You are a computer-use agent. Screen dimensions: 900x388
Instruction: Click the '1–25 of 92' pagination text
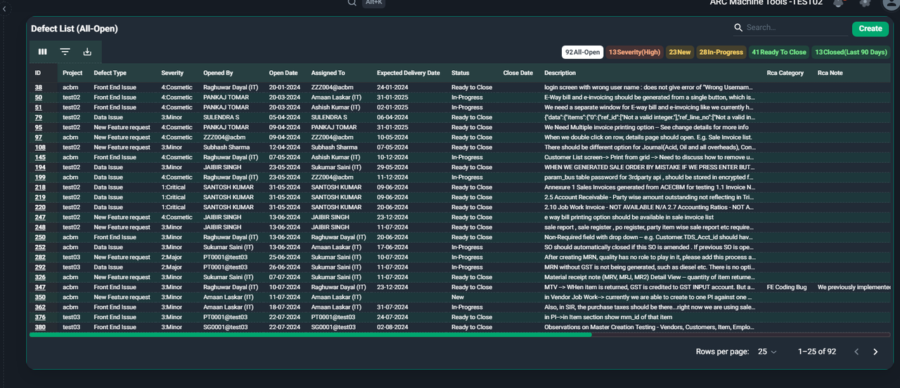pos(817,352)
